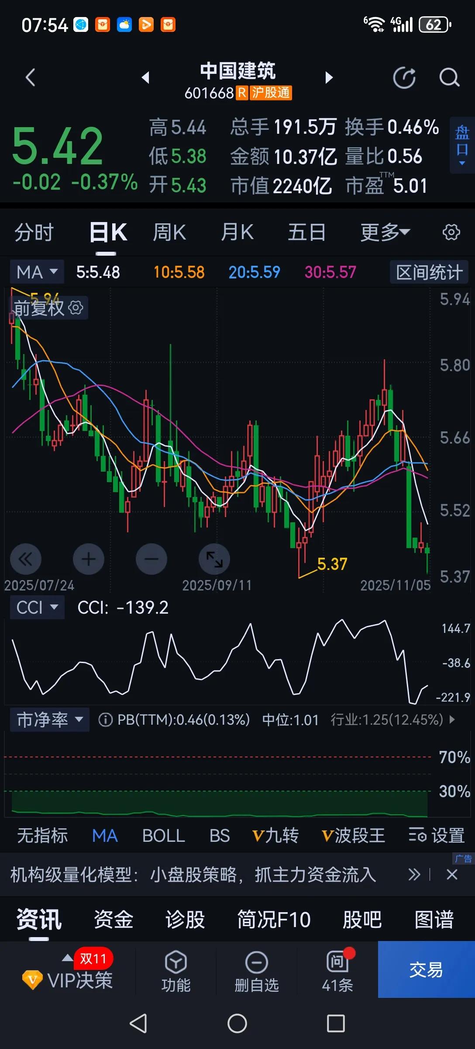This screenshot has width=475, height=1049.
Task: Tap the CCI indicator chart
Action: 218,662
